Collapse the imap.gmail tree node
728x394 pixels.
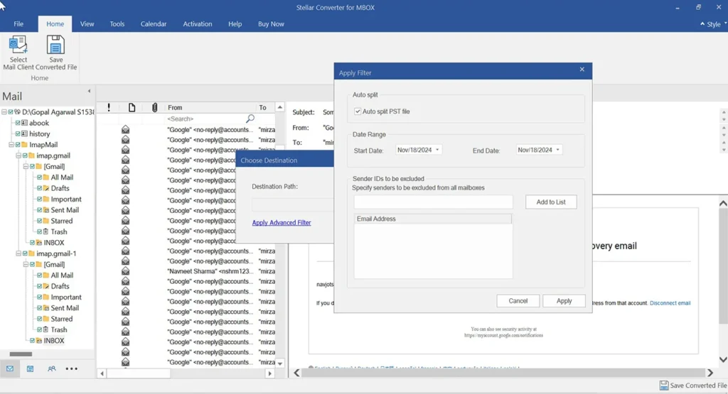[x=18, y=155]
